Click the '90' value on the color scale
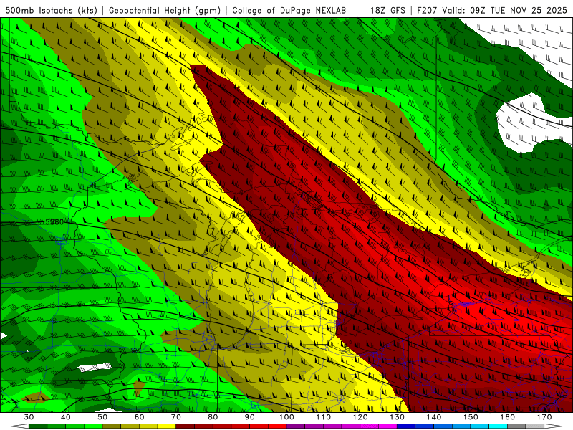Image resolution: width=573 pixels, height=430 pixels. point(250,417)
